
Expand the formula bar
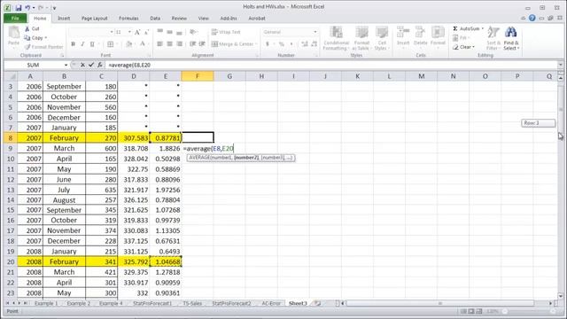(560, 65)
